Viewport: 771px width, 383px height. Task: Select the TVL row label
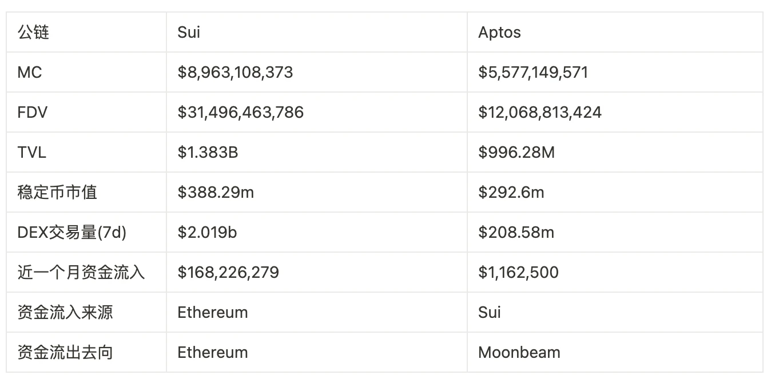tap(31, 153)
